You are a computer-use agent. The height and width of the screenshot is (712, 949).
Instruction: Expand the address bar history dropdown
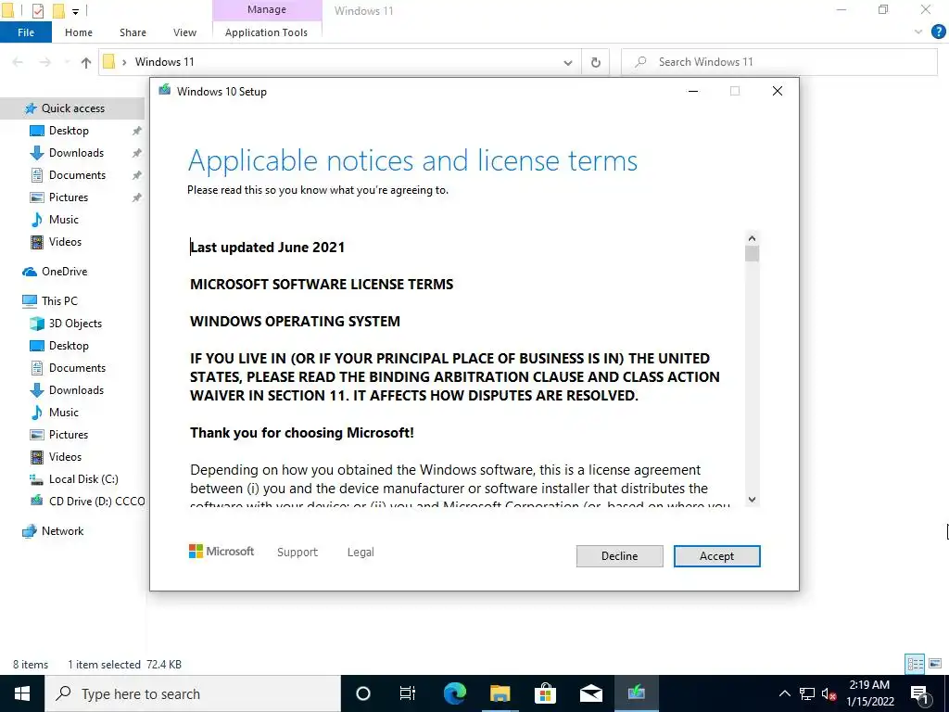coord(568,62)
